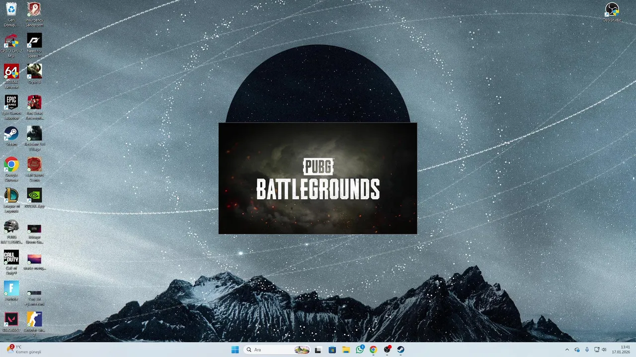Click the sync status tray icon

(577, 350)
